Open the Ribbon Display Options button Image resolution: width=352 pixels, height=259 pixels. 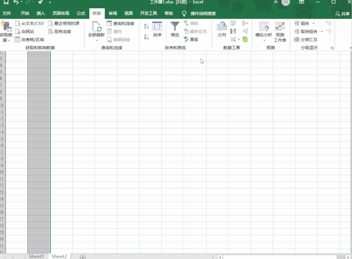click(x=301, y=2)
